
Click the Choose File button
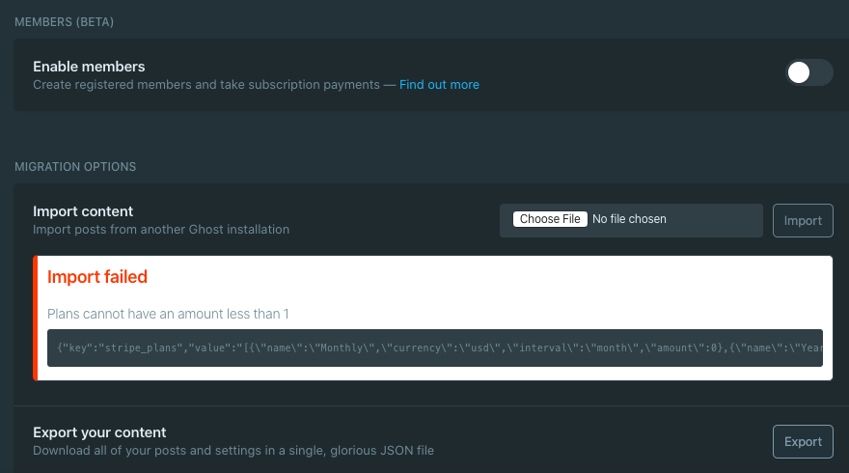[x=550, y=219]
